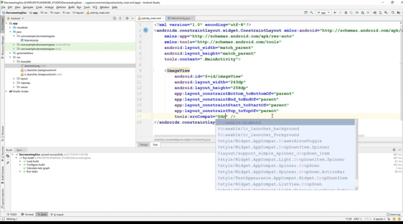
Task: Click the CRLF line separator indicator
Action: coord(357,219)
